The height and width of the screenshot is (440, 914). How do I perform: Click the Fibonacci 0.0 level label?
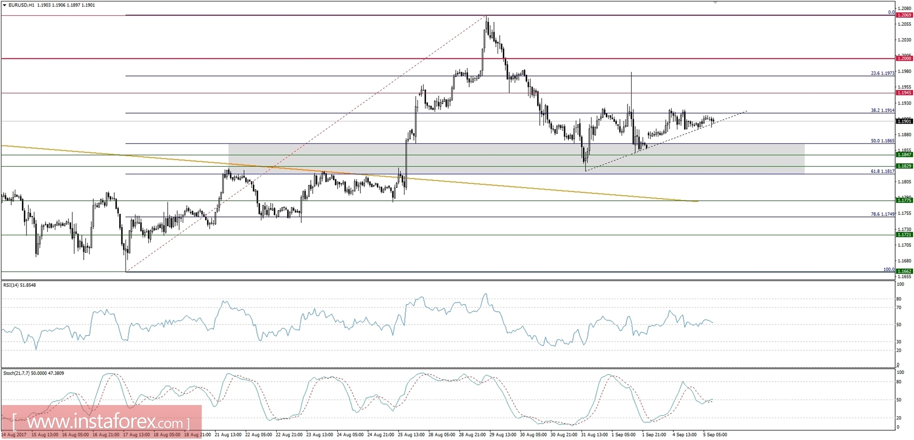click(891, 12)
